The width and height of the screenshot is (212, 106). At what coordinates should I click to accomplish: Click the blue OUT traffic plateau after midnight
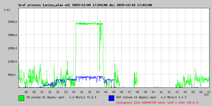click(89, 77)
